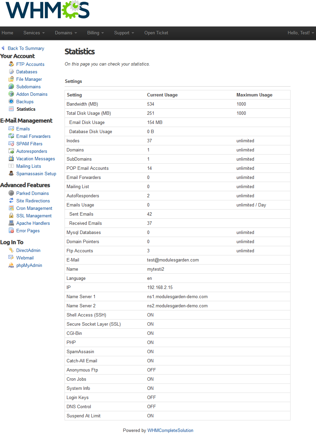
Task: Click the 154 MB email disk usage value
Action: (x=155, y=122)
